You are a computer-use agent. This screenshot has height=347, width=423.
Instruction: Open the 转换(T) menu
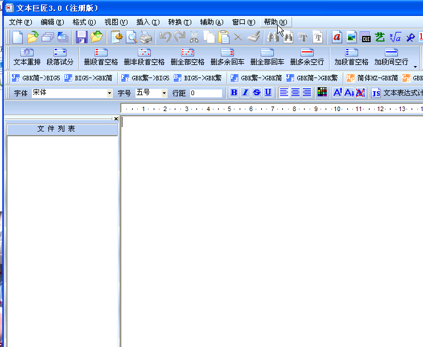[180, 22]
